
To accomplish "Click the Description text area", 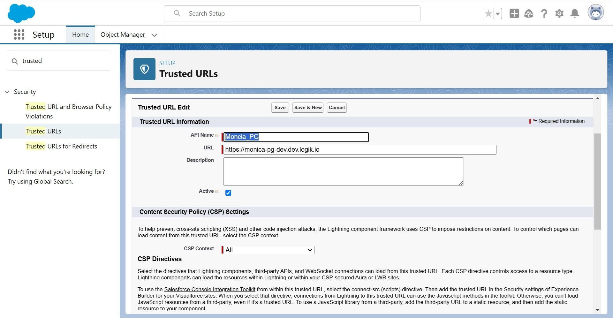I will click(x=344, y=171).
